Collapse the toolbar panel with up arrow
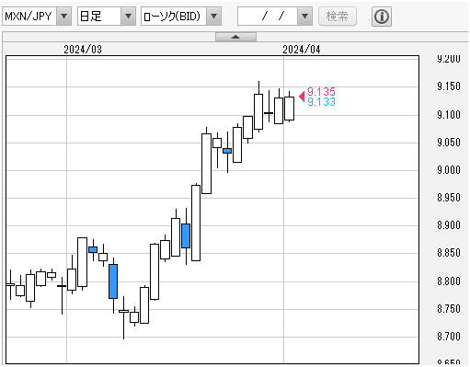Image resolution: width=470 pixels, height=367 pixels. (x=235, y=37)
